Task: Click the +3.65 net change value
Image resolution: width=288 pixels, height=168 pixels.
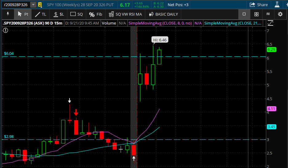Action: click(x=139, y=3)
